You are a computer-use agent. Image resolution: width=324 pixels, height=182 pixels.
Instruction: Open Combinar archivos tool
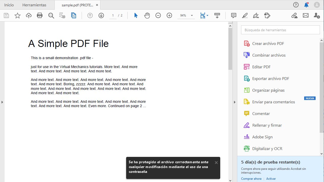click(269, 55)
